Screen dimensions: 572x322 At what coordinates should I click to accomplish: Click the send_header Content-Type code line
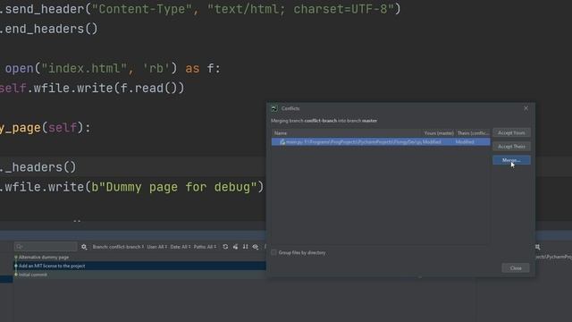click(x=200, y=9)
